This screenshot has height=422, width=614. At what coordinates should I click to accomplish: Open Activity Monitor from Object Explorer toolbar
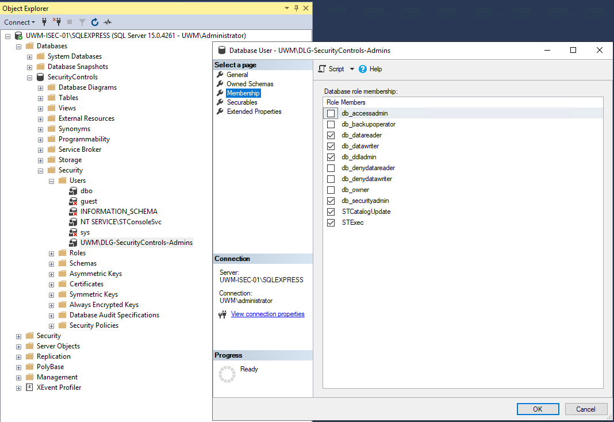[x=107, y=22]
